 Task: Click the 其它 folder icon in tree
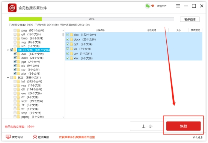(x=15, y=77)
